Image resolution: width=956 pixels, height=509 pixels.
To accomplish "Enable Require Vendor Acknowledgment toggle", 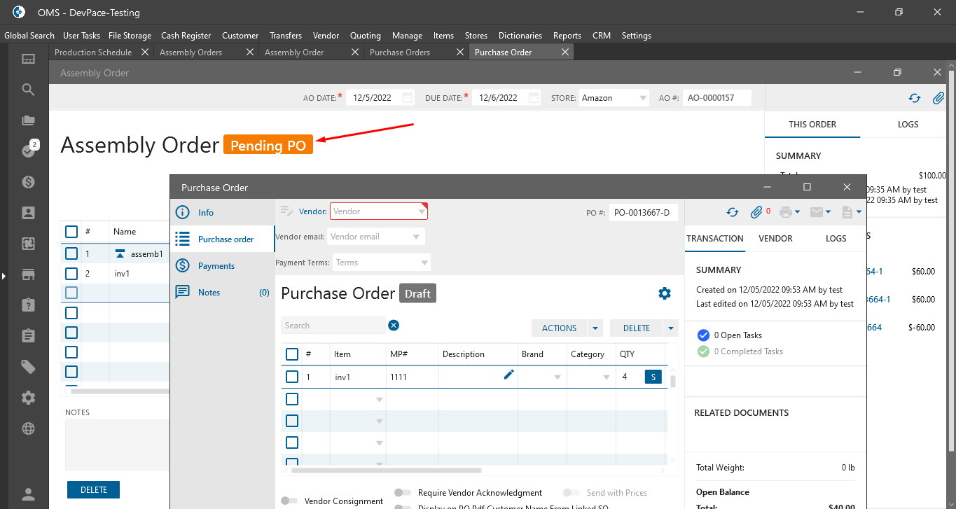I will 403,493.
